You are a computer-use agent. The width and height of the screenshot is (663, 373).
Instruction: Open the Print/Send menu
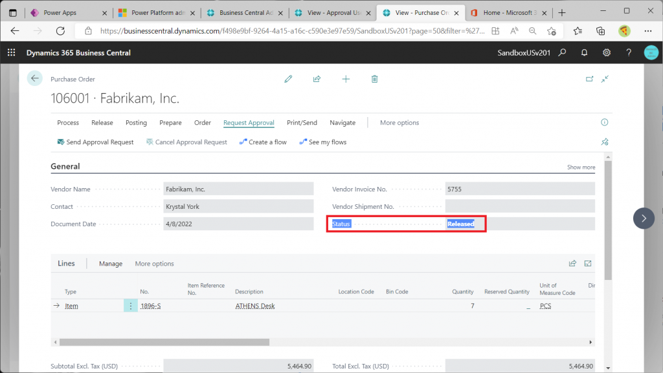302,122
